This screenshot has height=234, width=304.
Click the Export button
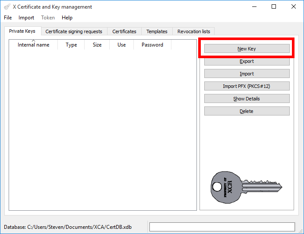point(247,61)
